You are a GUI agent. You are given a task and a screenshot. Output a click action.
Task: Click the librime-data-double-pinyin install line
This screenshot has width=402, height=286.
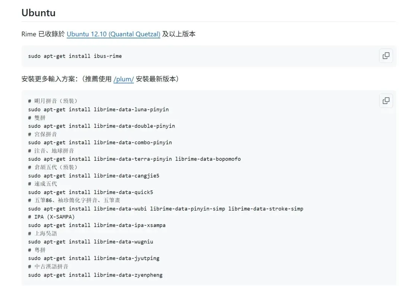102,126
